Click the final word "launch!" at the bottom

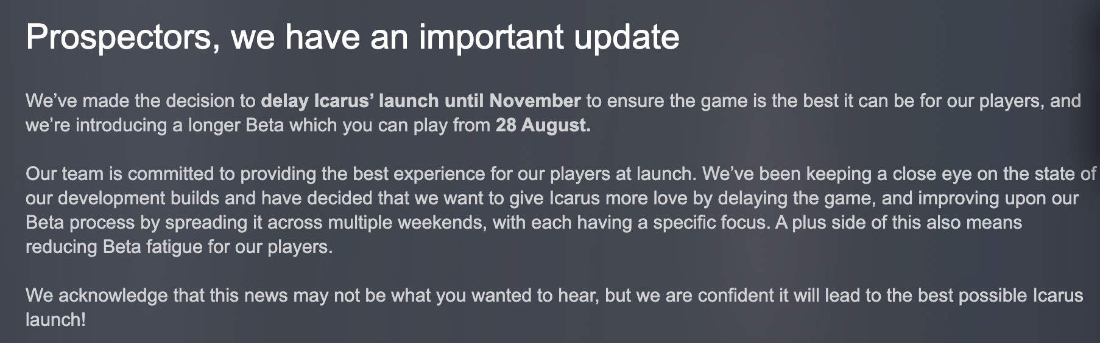pos(55,320)
